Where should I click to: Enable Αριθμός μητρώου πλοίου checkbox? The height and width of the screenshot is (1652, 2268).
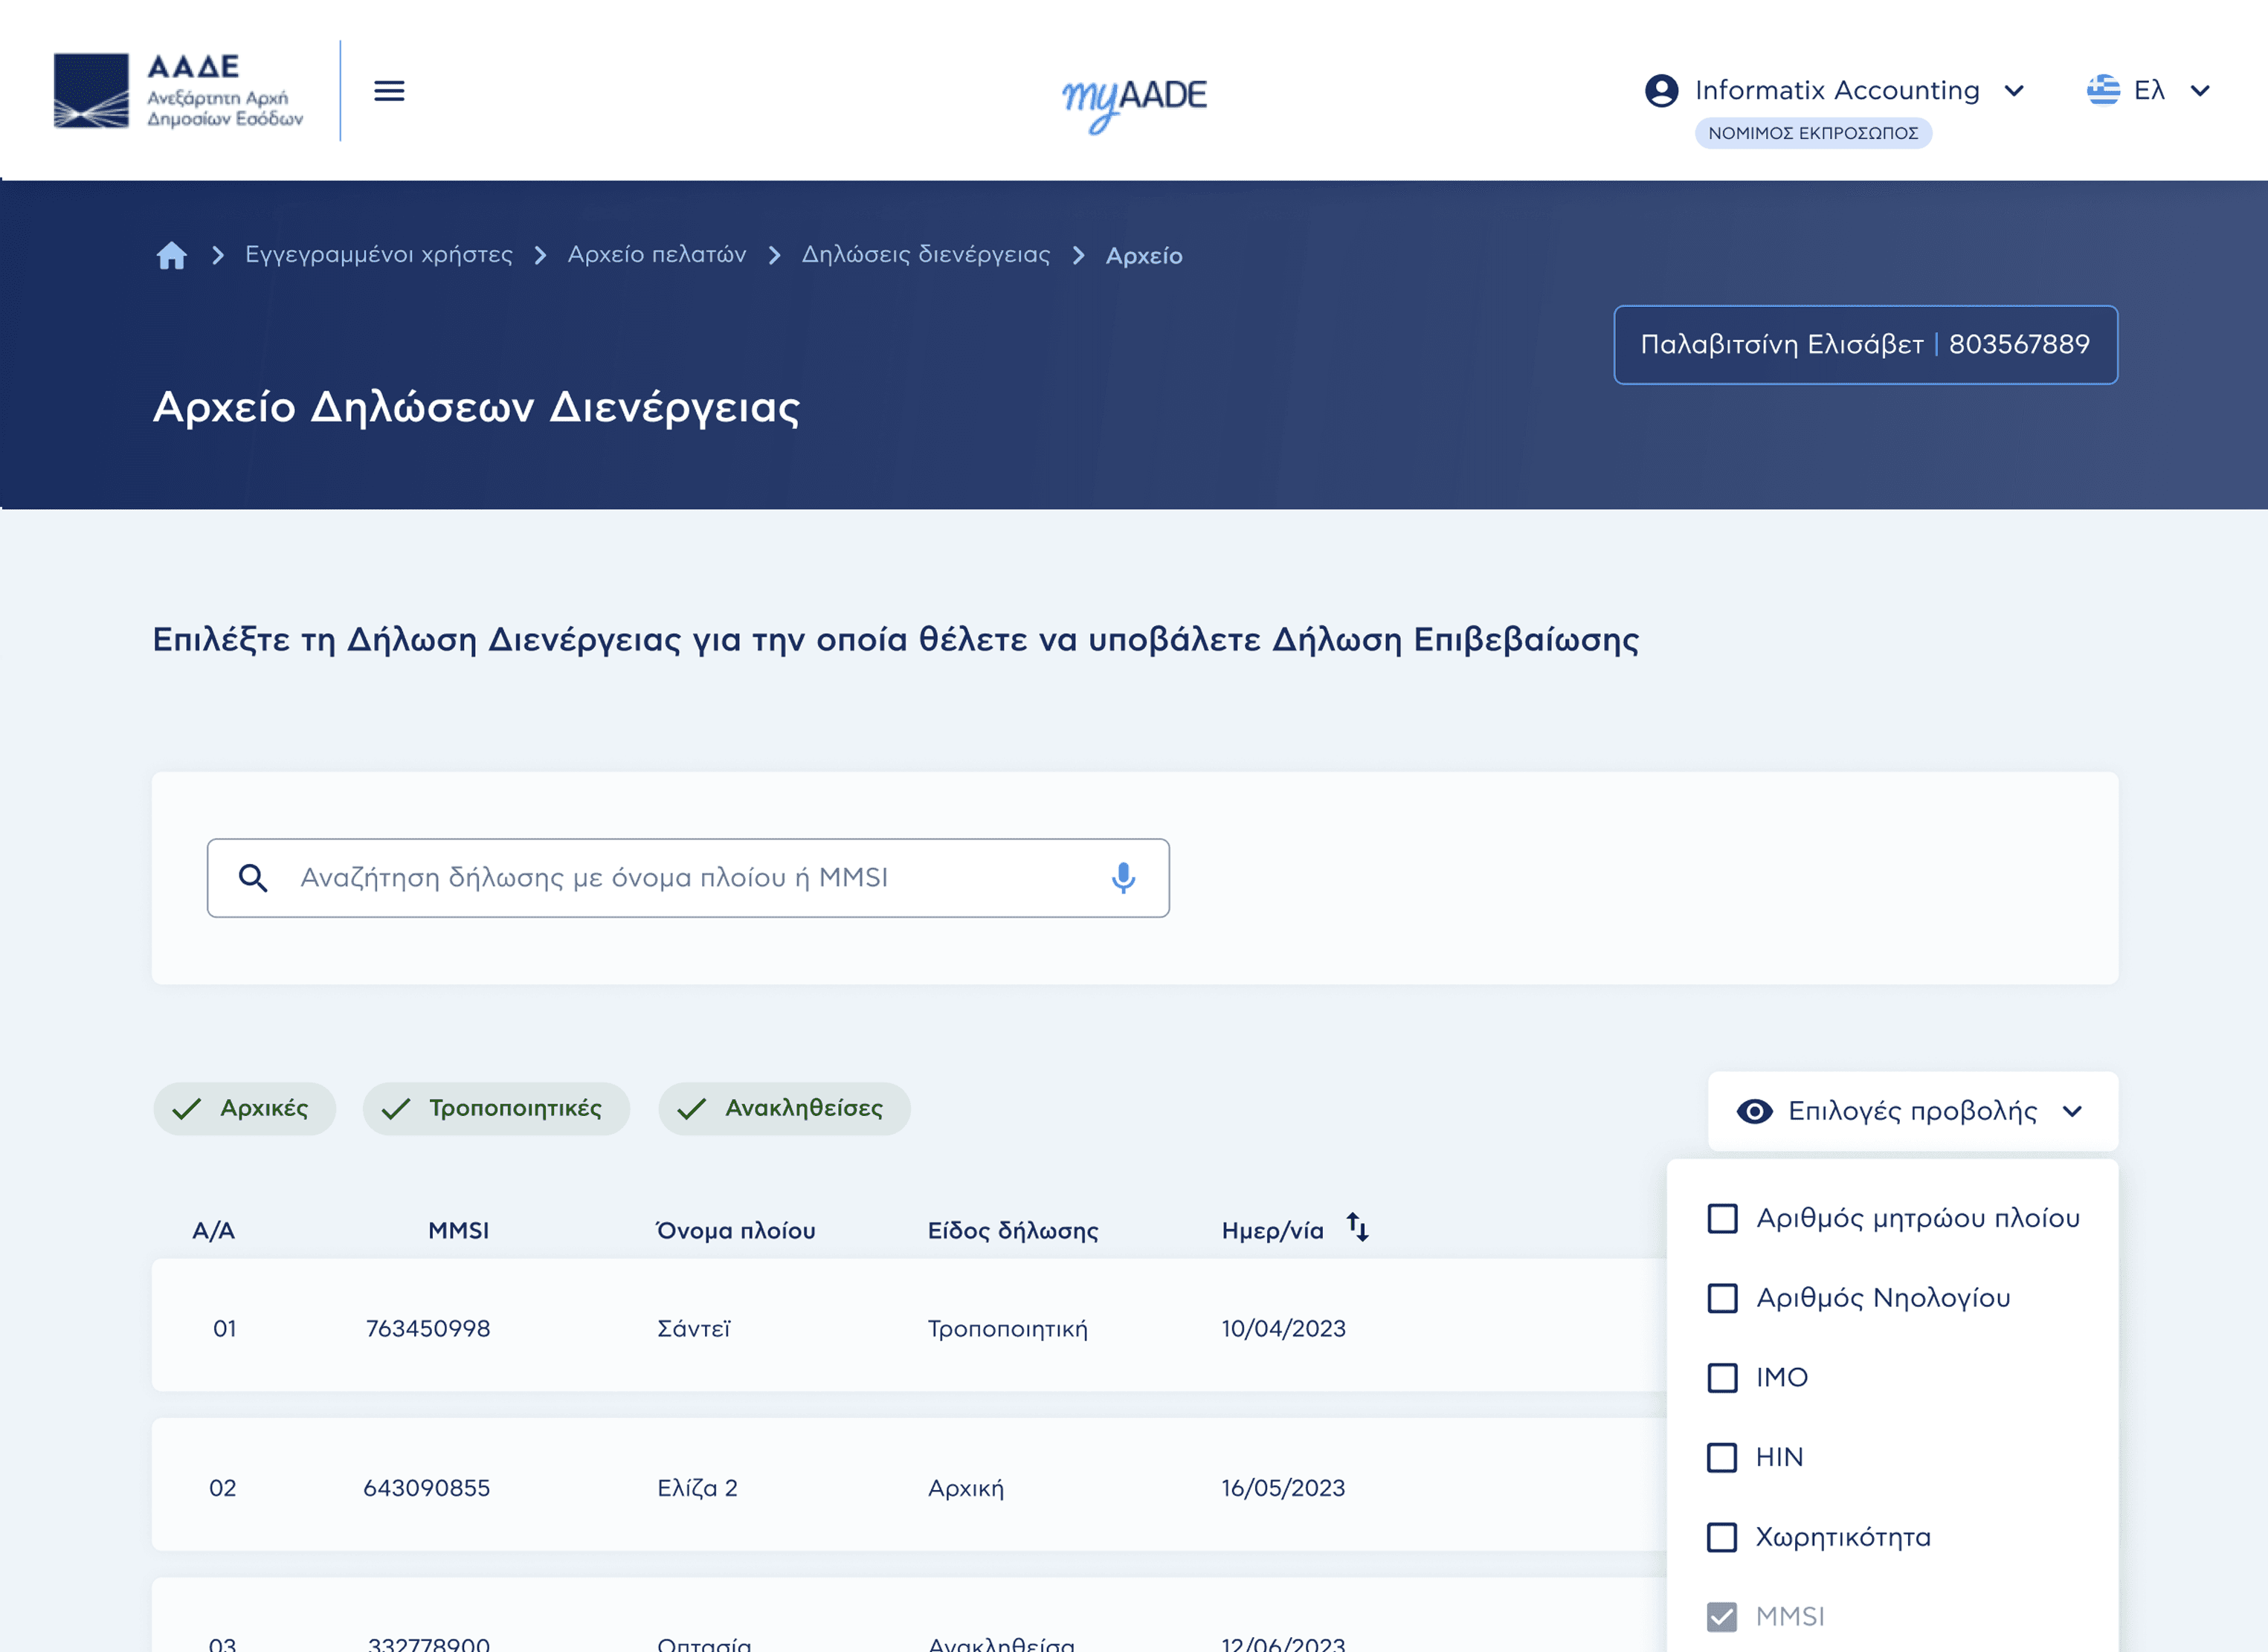1722,1218
